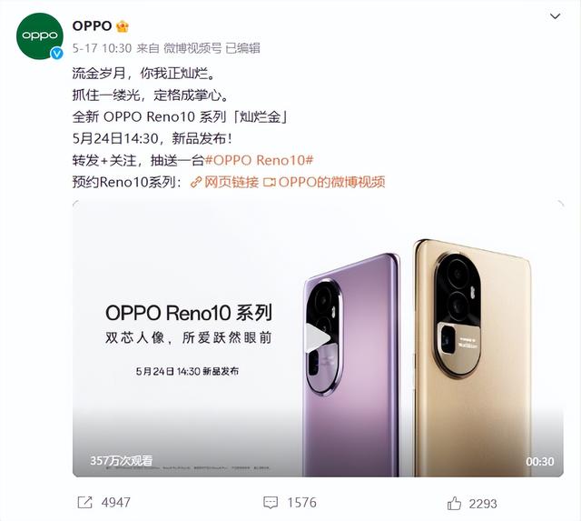Click the 4947 repost count
The image size is (581, 521).
(115, 503)
